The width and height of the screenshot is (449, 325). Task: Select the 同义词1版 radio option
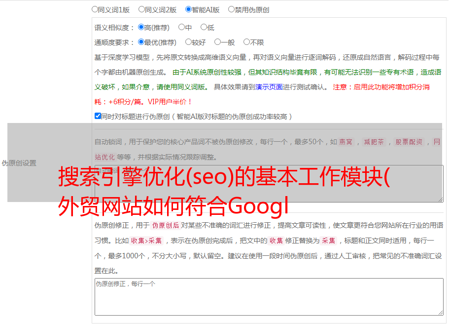(95, 9)
